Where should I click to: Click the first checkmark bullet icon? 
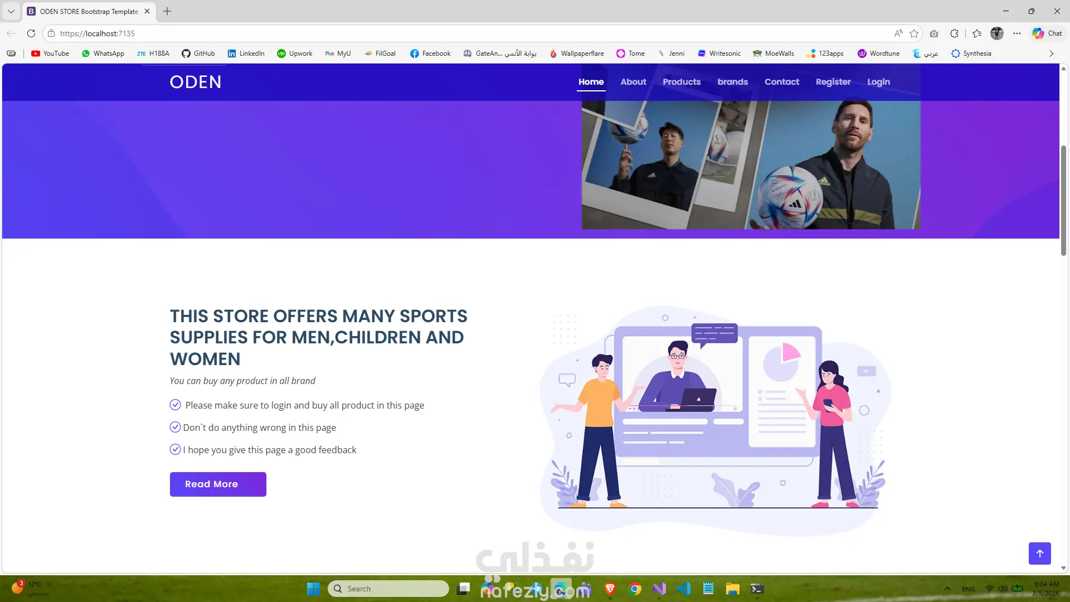175,405
